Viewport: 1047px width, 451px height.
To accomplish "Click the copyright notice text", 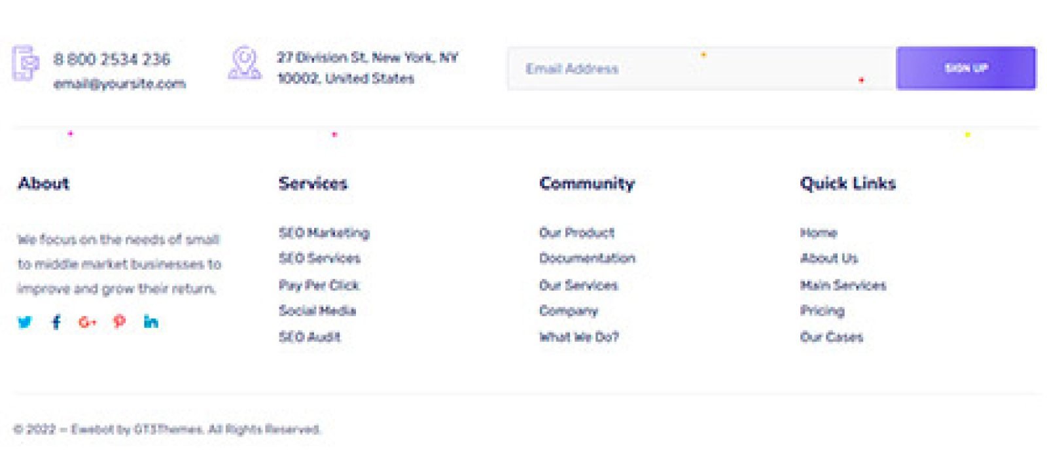I will (x=167, y=429).
